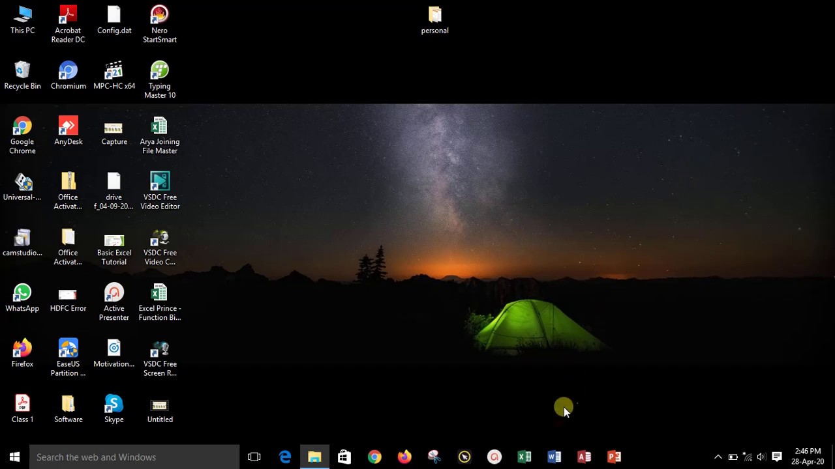Launch Skype desktop shortcut
This screenshot has width=835, height=469.
114,409
